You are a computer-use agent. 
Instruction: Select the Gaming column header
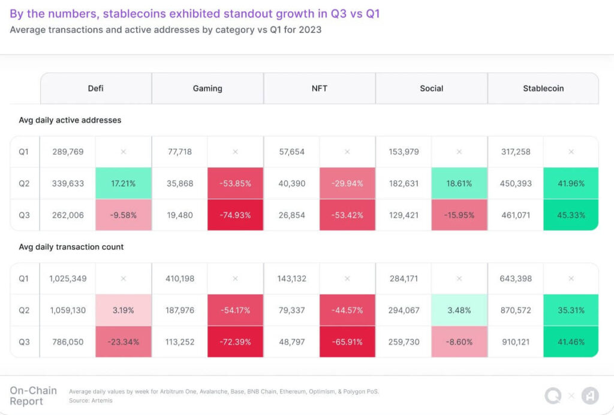(x=207, y=88)
